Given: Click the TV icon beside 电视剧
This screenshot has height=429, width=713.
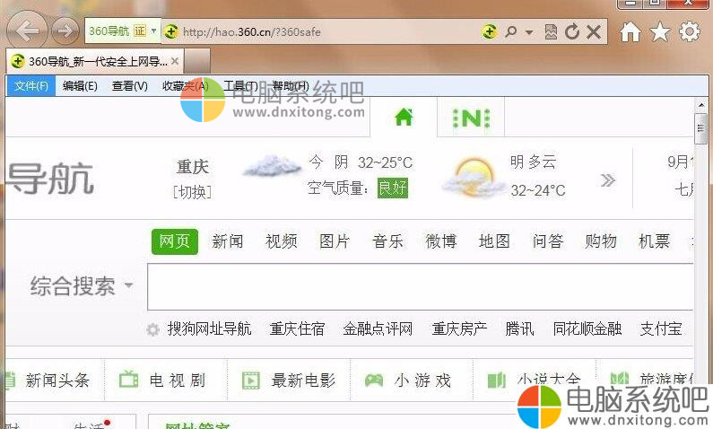Looking at the screenshot, I should 128,380.
